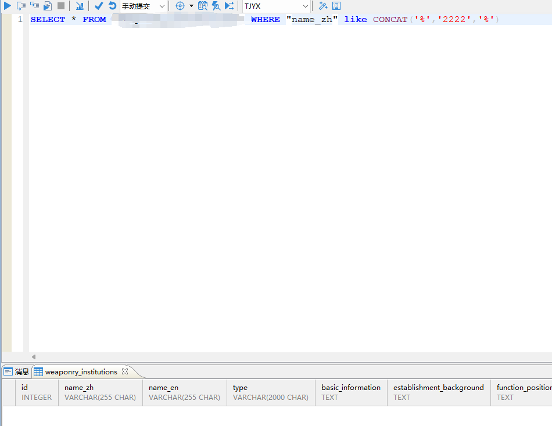
Task: Click the establishment_background column header
Action: pos(439,392)
